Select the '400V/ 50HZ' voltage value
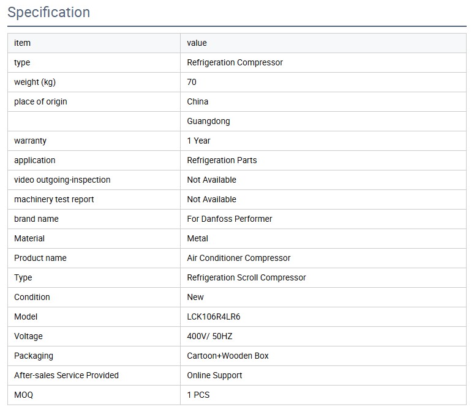 click(x=209, y=336)
